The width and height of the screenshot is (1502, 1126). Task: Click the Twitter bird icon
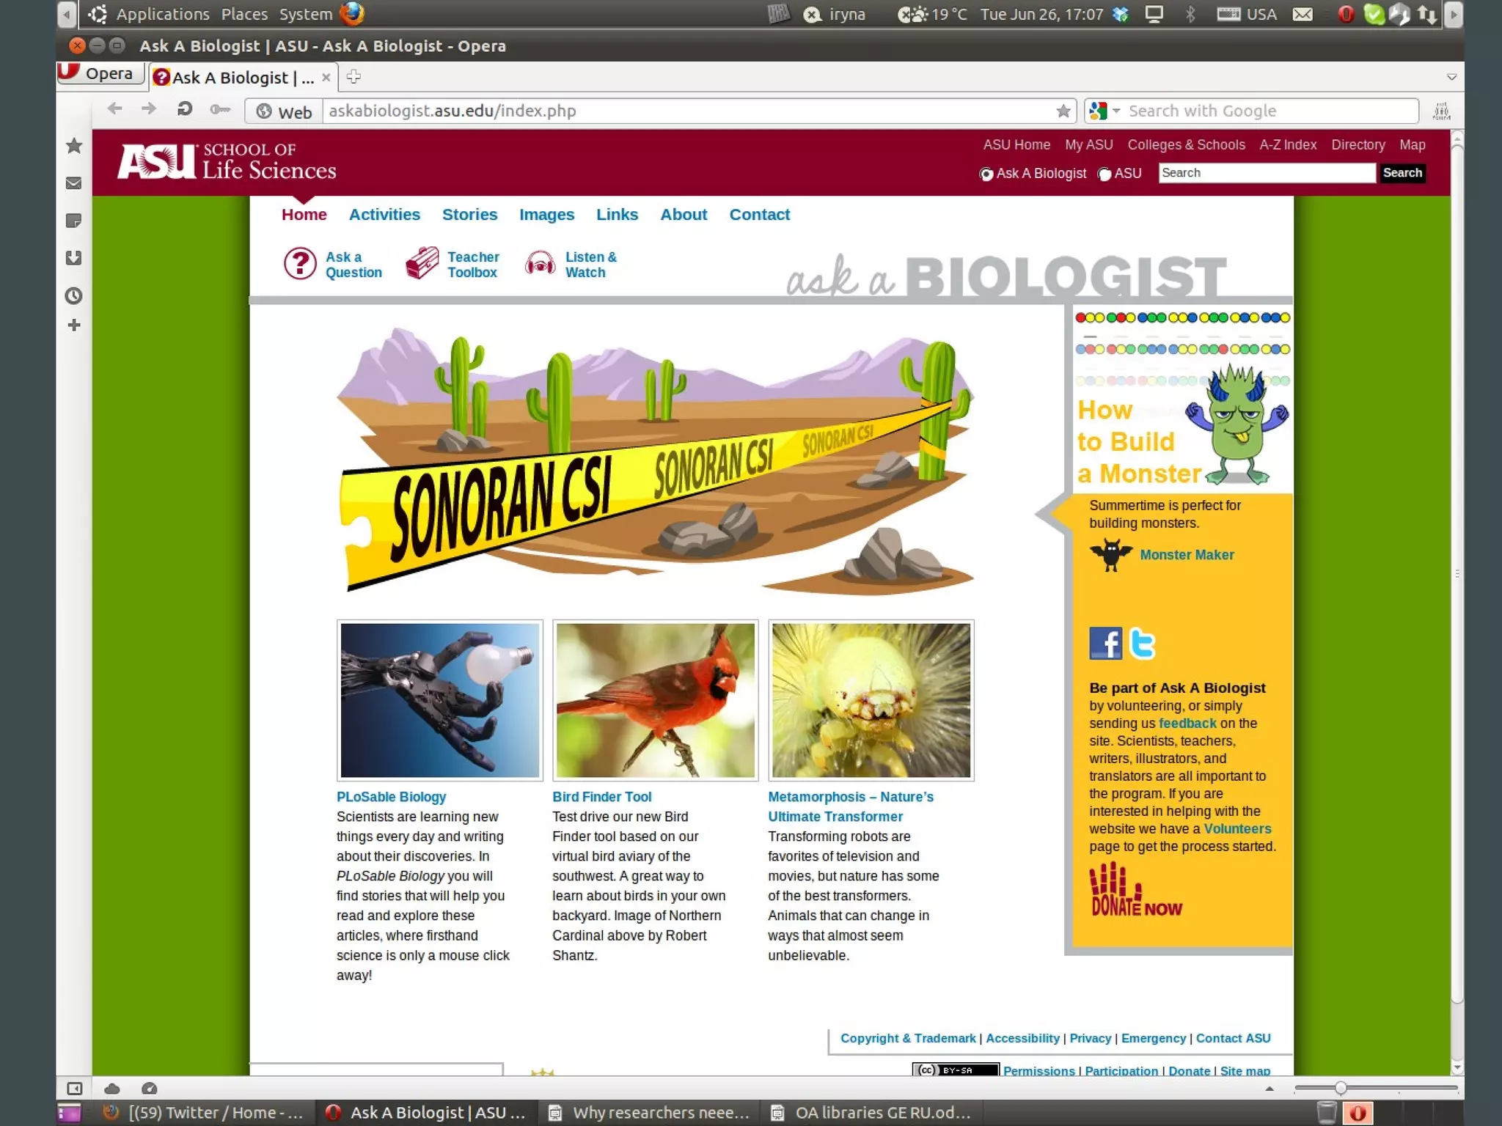(x=1142, y=644)
